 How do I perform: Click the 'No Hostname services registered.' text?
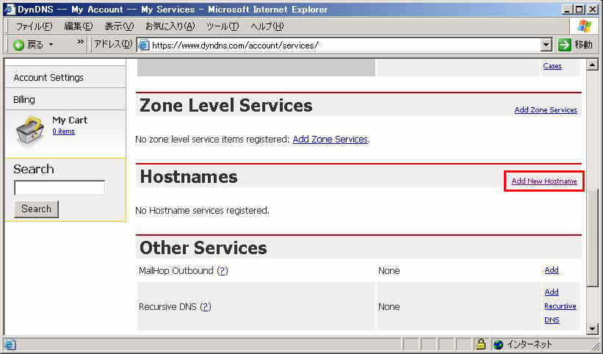point(202,211)
